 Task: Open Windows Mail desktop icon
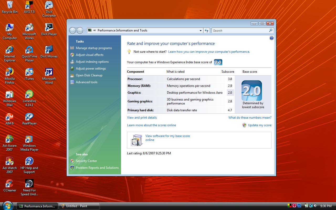10,98
